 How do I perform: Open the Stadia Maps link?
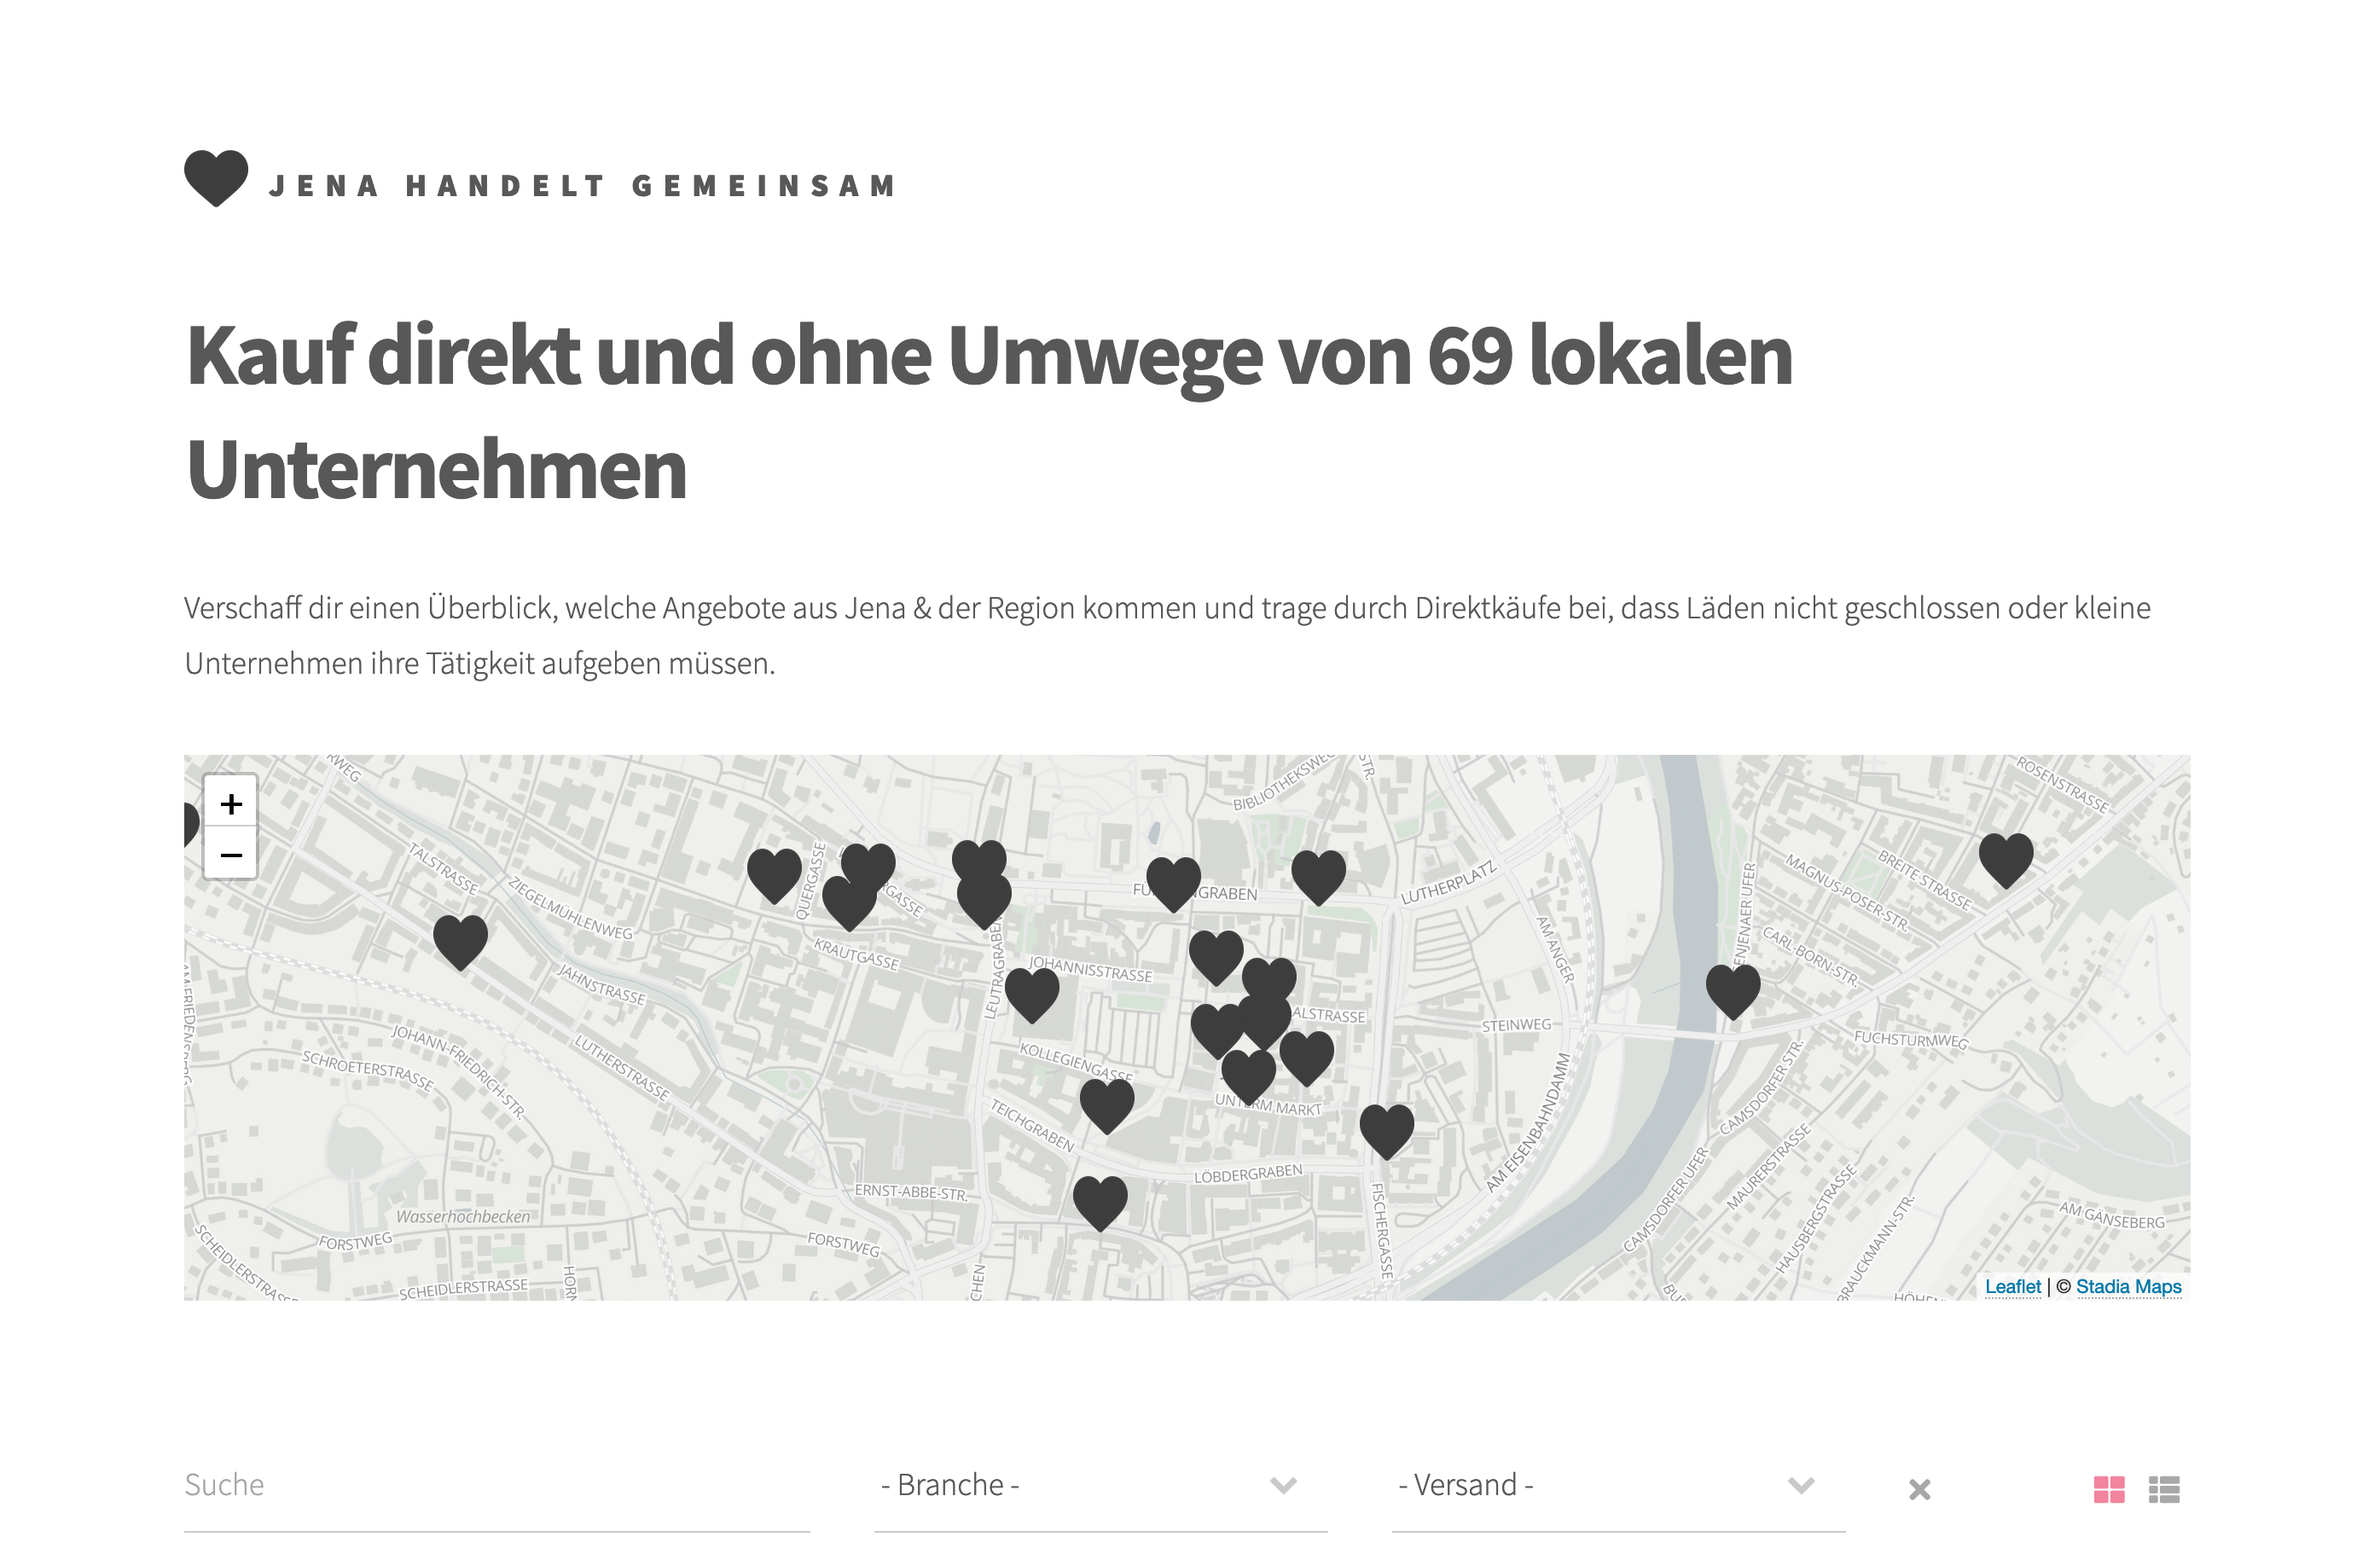pos(2128,1286)
